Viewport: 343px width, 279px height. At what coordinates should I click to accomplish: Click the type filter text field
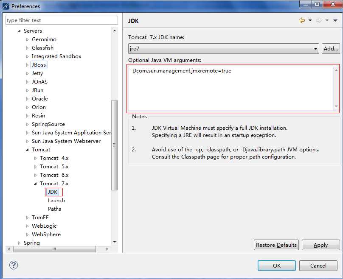(62, 20)
